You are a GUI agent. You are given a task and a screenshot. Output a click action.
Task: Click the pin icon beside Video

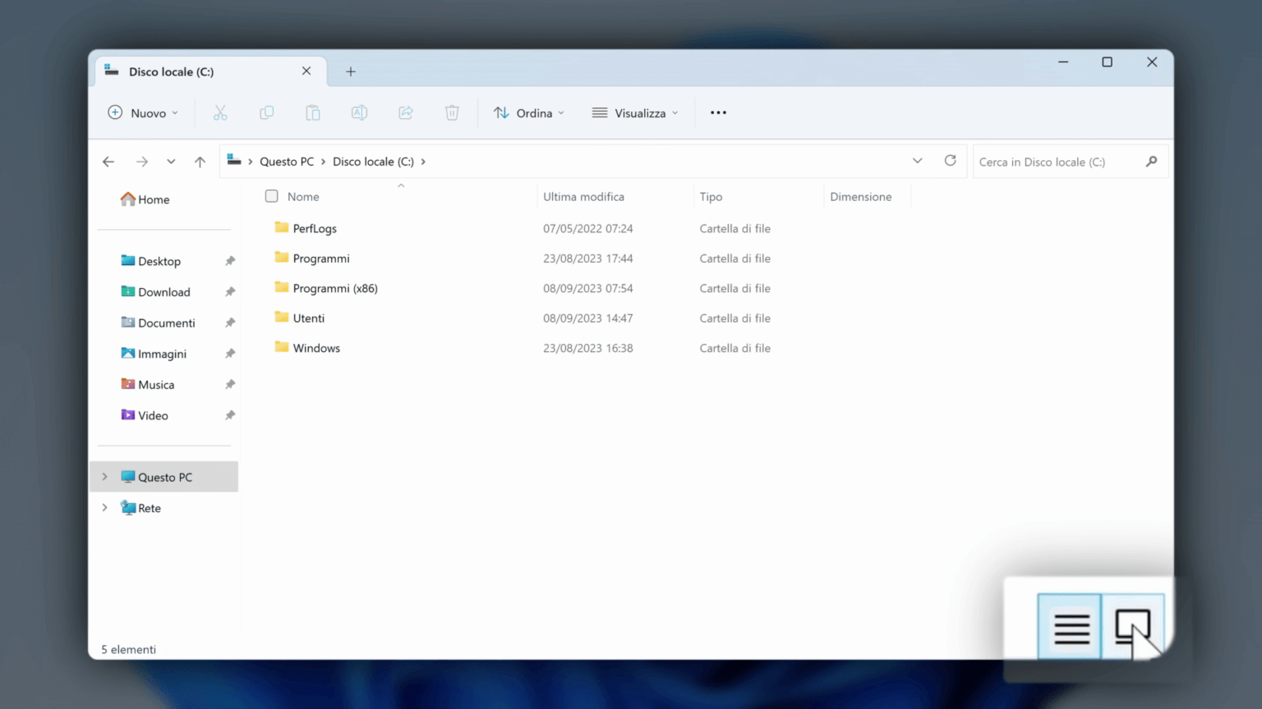(230, 415)
